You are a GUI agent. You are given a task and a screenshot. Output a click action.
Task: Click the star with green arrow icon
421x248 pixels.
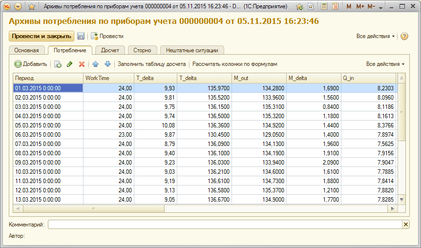point(299,7)
